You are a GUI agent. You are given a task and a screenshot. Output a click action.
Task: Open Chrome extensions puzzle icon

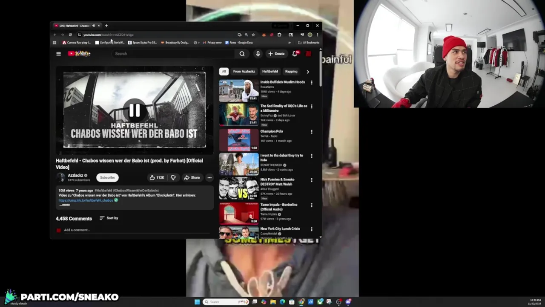[279, 35]
